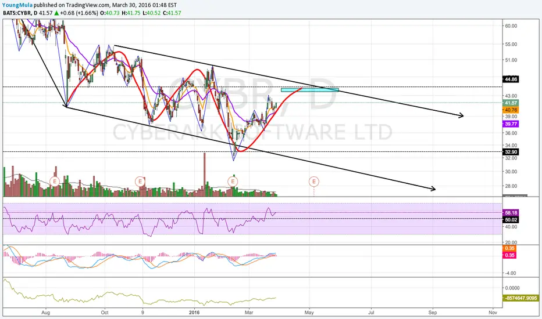Click the orange 0.35 MACD label
542x319 pixels.
pos(509,248)
